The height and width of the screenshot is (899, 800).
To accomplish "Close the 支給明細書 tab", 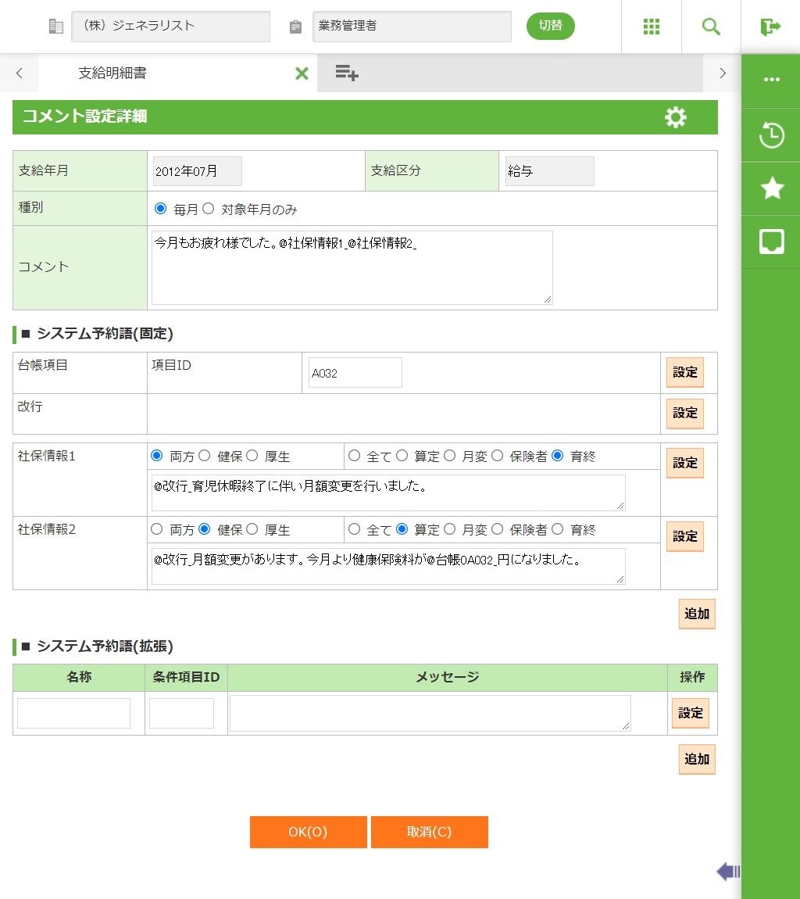I will [x=302, y=73].
